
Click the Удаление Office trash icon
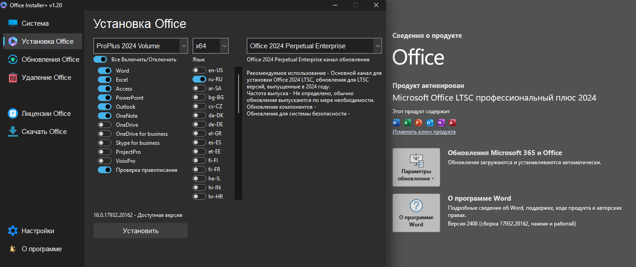(x=13, y=78)
